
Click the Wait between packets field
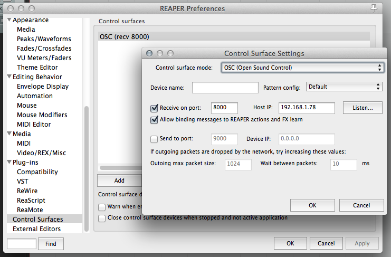[x=344, y=164]
